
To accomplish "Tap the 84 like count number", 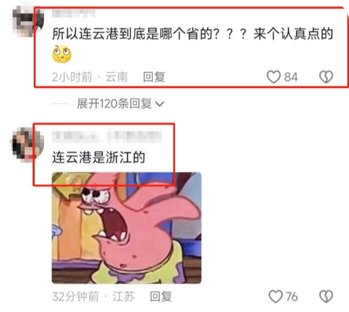I will click(x=291, y=77).
